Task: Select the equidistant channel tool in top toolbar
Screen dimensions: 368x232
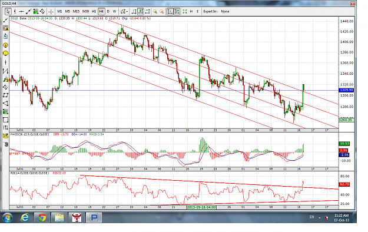Action: click(x=42, y=11)
